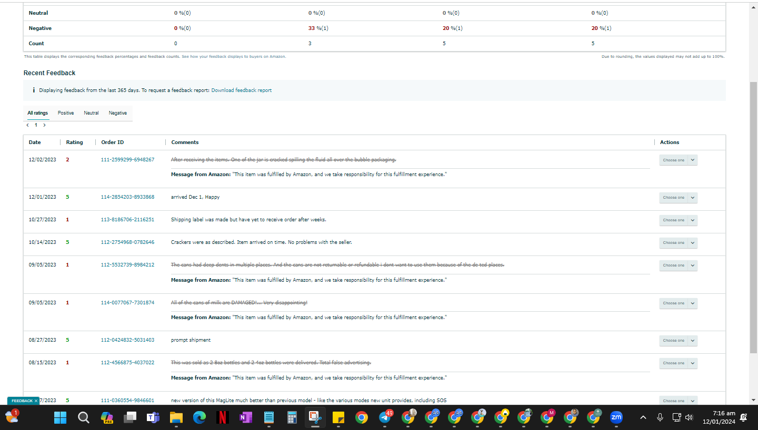Click the "Recent Feedback" heading
758x430 pixels.
coord(49,73)
